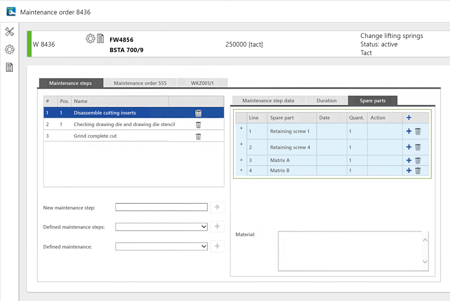Click the document icon beside FW4856
The image size is (450, 301).
pyautogui.click(x=100, y=38)
